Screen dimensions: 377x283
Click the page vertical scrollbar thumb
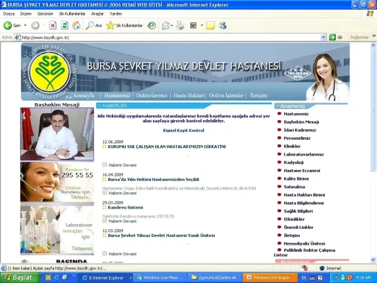(x=373, y=110)
